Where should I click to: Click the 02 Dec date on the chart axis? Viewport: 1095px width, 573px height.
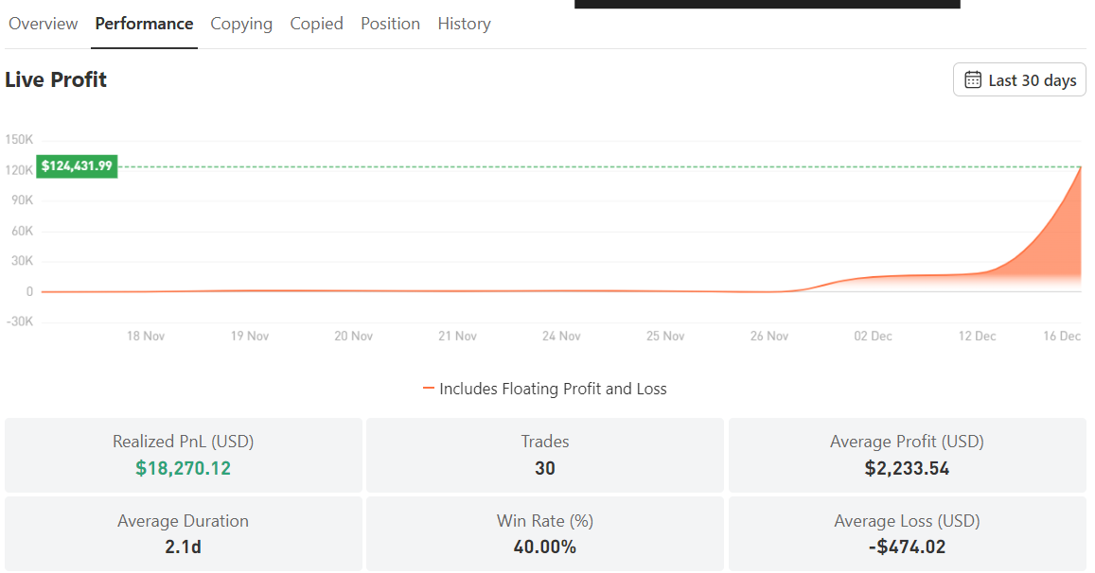(873, 337)
